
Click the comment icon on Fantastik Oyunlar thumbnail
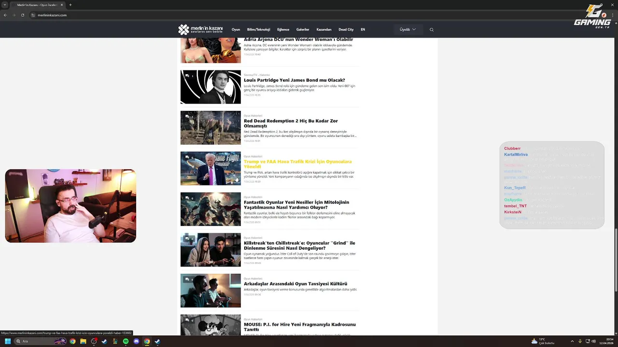pos(188,198)
